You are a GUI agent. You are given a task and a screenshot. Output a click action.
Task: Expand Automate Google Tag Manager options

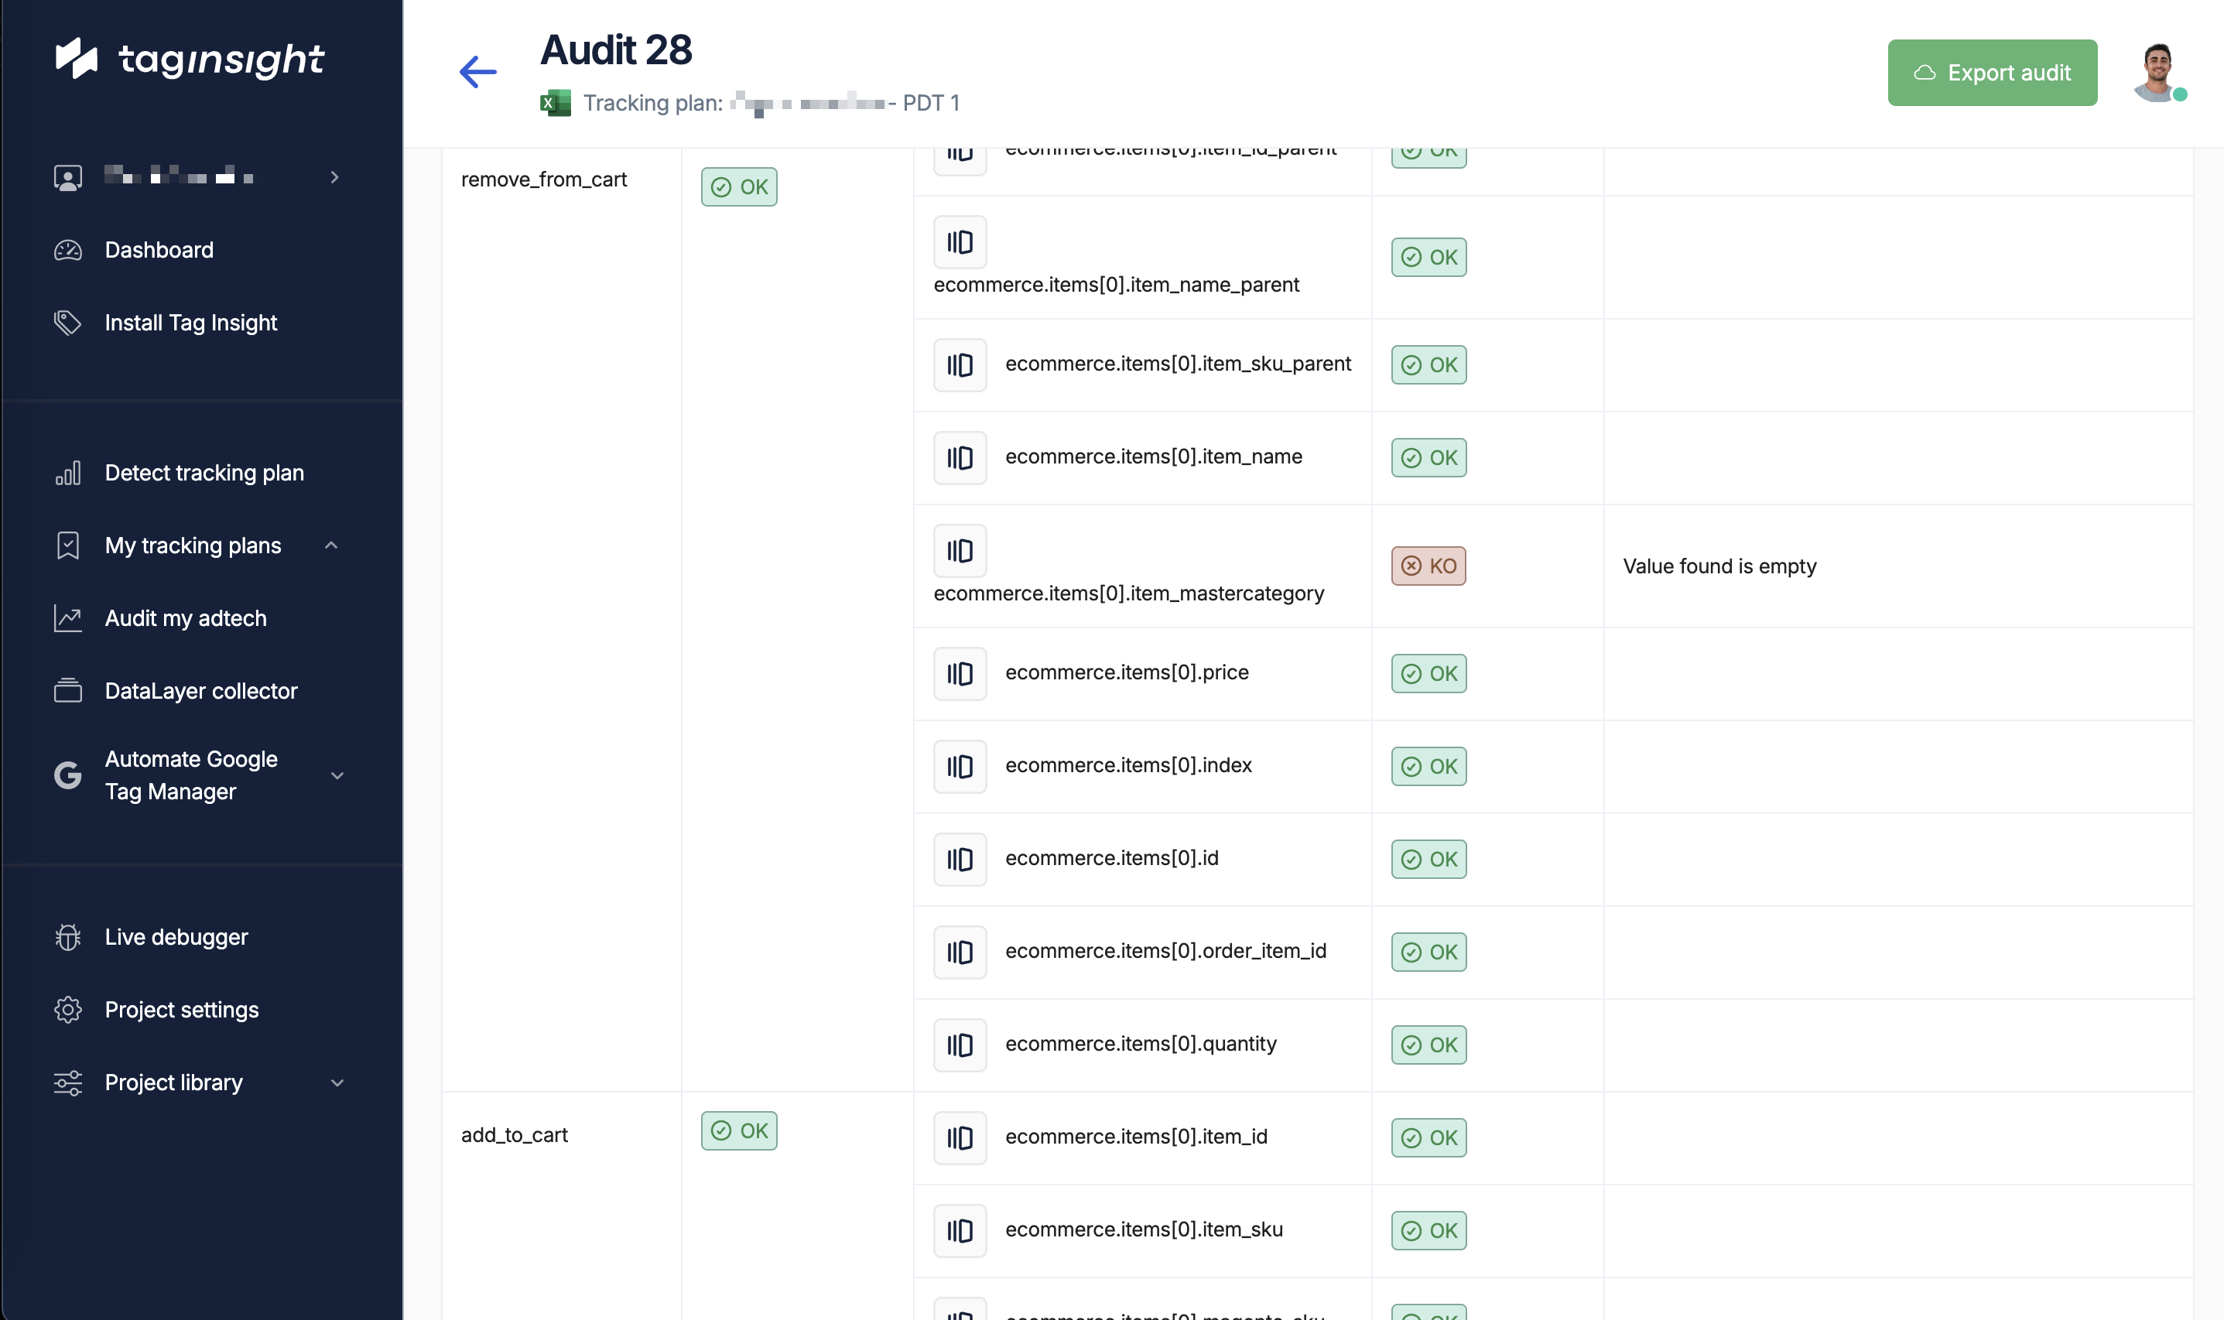pos(337,775)
